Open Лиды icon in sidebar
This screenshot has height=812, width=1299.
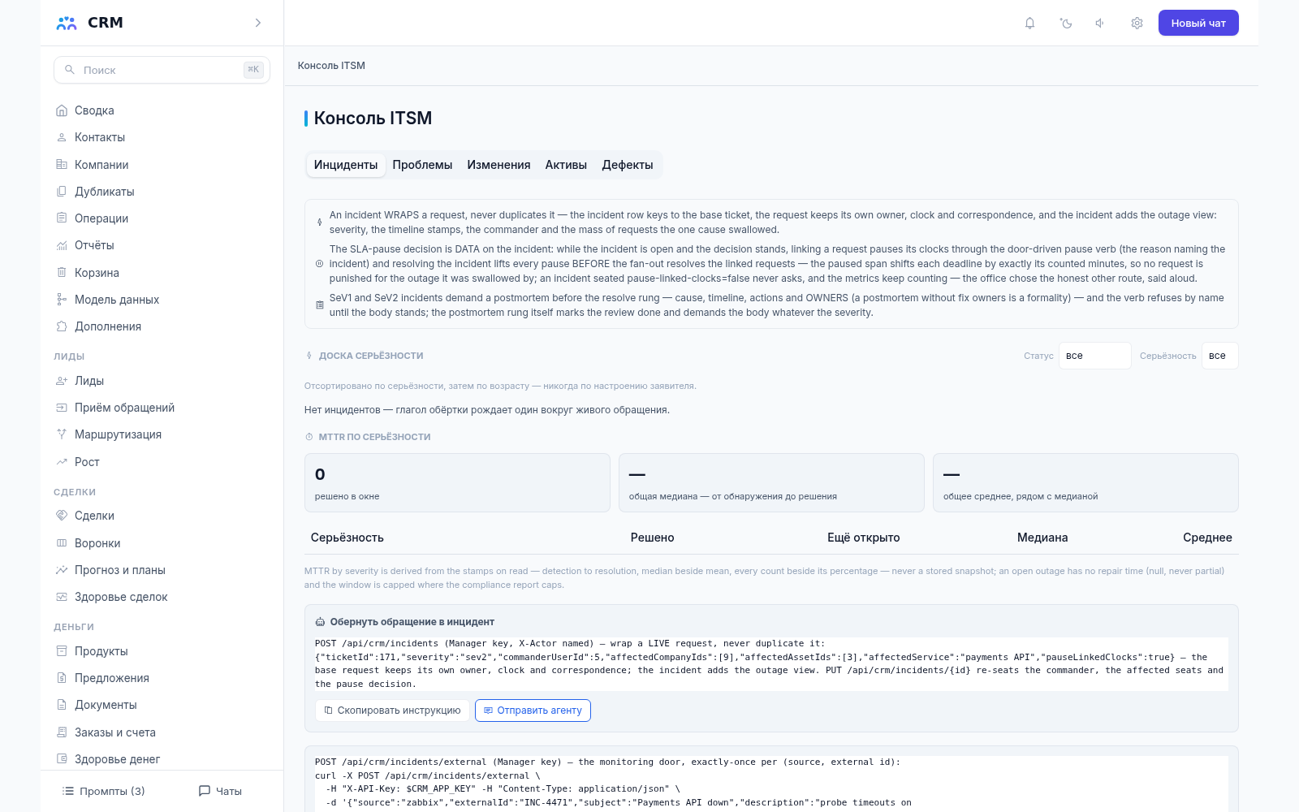pos(62,381)
